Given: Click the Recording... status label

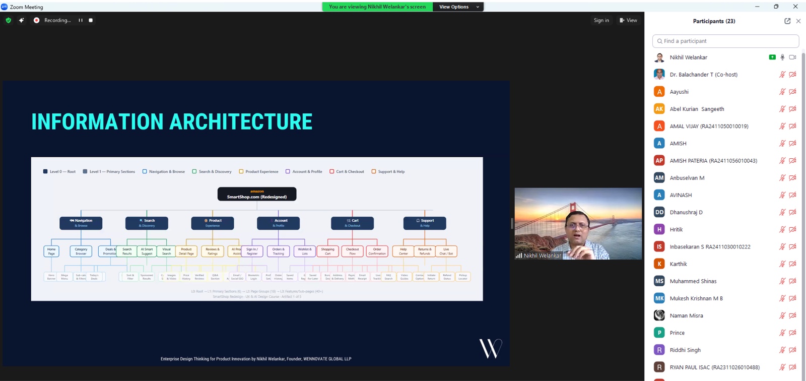Looking at the screenshot, I should coord(57,20).
